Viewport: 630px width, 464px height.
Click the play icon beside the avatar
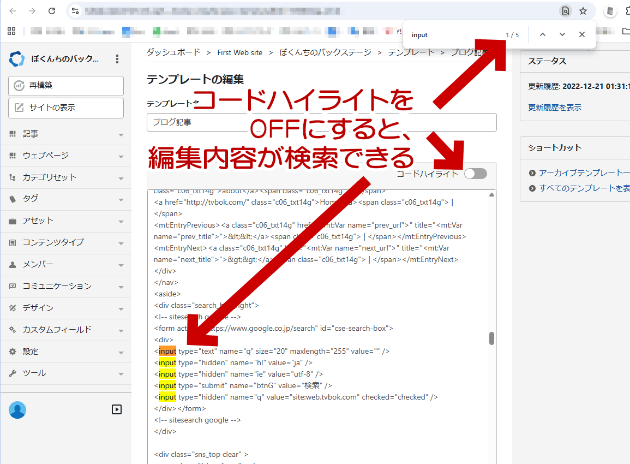point(116,409)
